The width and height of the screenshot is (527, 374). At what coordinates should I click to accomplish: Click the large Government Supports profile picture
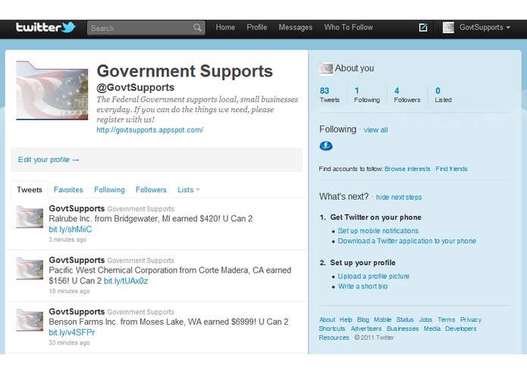click(x=52, y=91)
